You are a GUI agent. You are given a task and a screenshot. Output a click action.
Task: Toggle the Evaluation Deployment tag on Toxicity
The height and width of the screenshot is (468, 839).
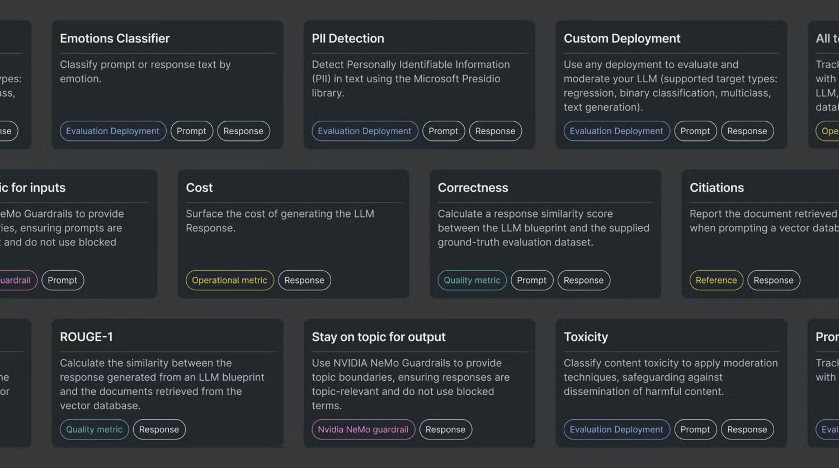[616, 429]
